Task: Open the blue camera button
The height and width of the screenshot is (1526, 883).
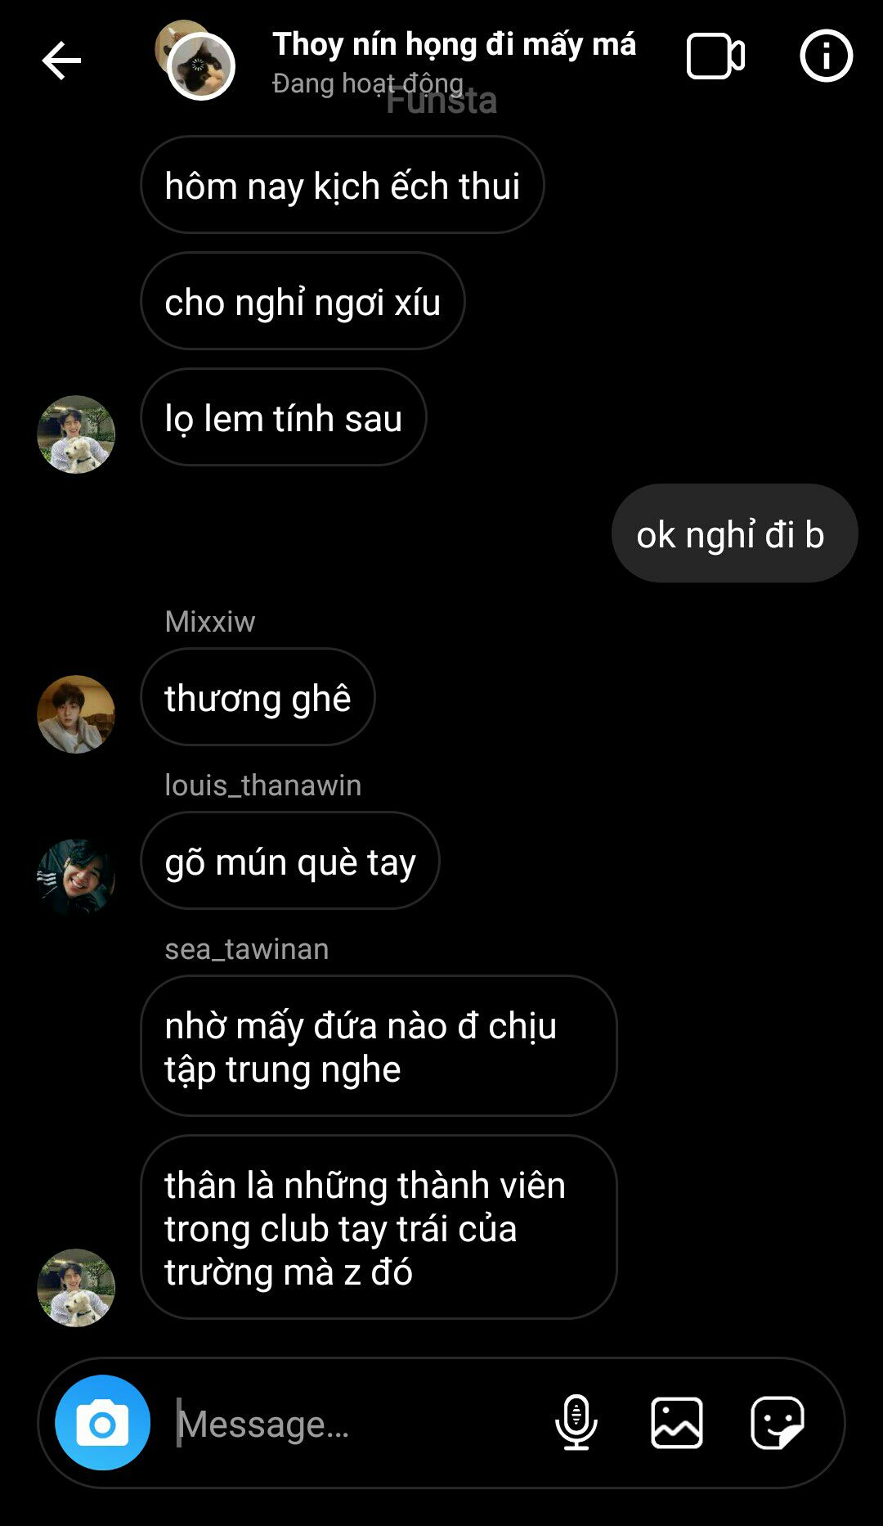Action: tap(103, 1422)
